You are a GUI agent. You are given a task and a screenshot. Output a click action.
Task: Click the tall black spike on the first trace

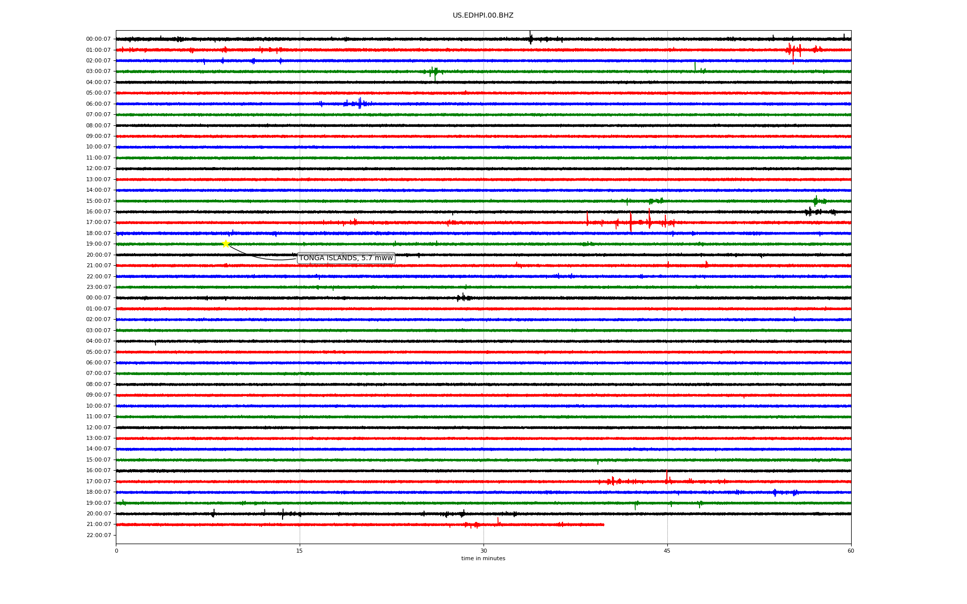tap(530, 38)
